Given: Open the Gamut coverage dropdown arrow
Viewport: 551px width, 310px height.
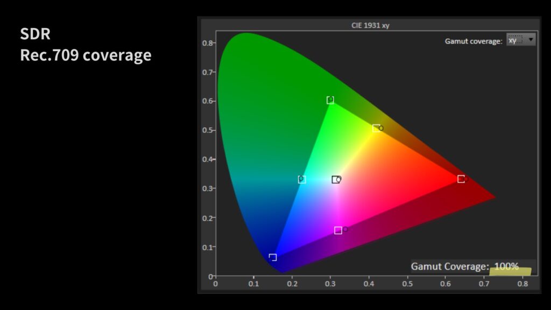Looking at the screenshot, I should coord(531,40).
